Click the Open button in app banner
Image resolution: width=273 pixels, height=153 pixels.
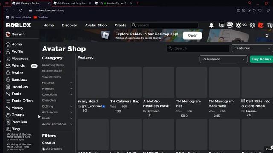pyautogui.click(x=192, y=36)
